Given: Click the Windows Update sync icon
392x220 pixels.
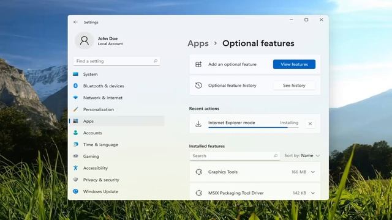Looking at the screenshot, I should tap(75, 191).
